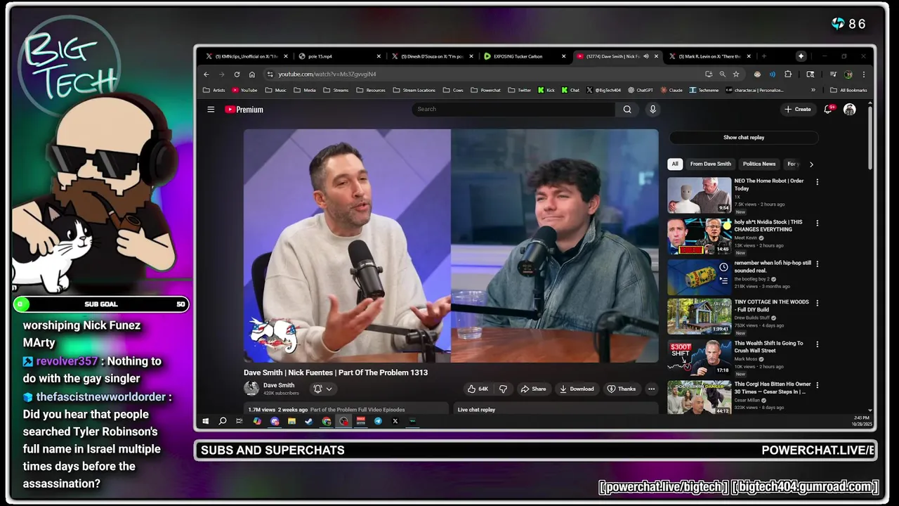Image resolution: width=899 pixels, height=506 pixels.
Task: Open the Streams bookmark folder
Action: 336,90
